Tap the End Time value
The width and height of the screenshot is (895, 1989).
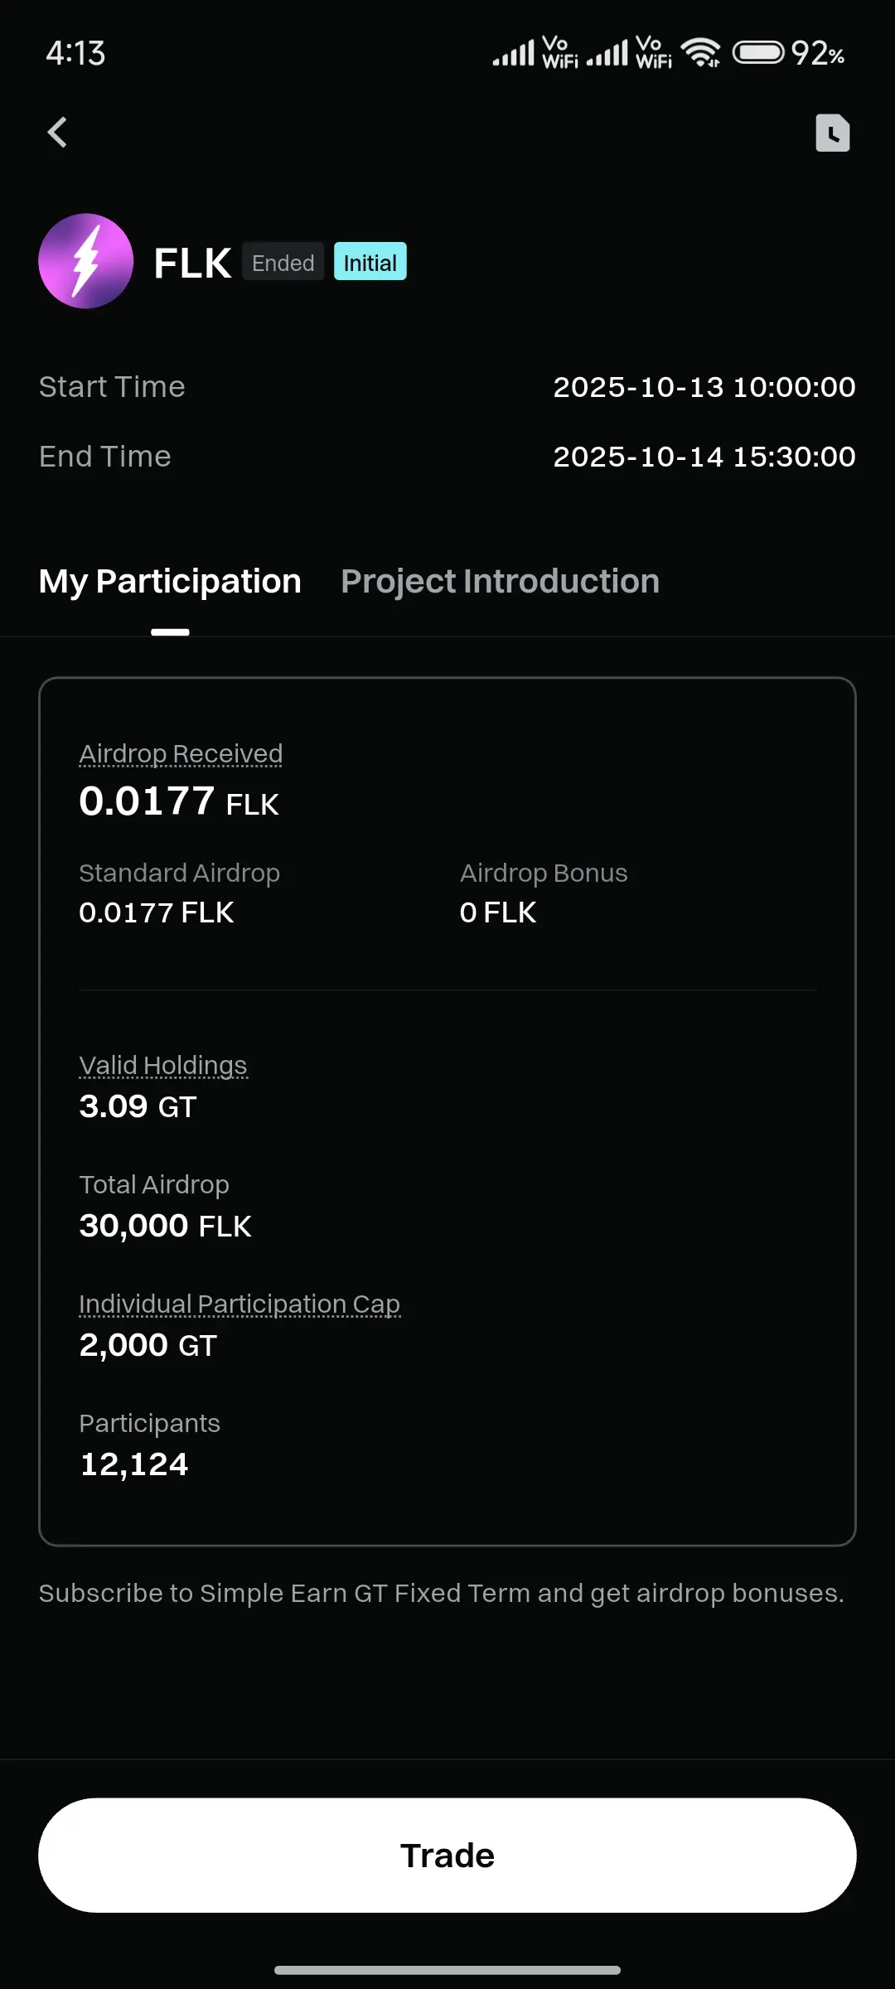(704, 457)
